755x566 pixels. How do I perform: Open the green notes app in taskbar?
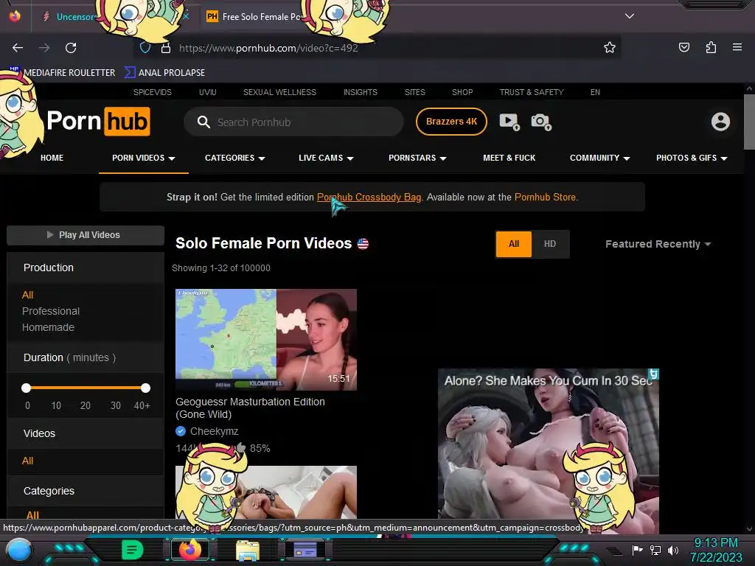[133, 550]
